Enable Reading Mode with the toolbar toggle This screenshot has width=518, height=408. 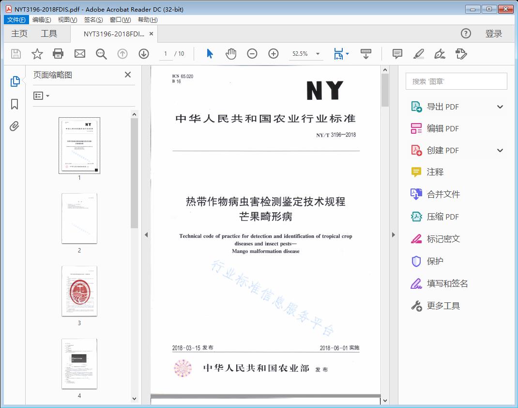coord(366,54)
